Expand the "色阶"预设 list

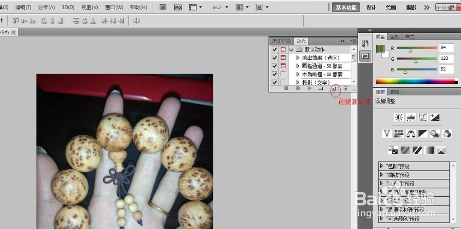(382, 166)
